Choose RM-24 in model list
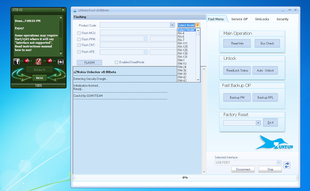Viewport: 310px width, 191px height. pos(186,67)
